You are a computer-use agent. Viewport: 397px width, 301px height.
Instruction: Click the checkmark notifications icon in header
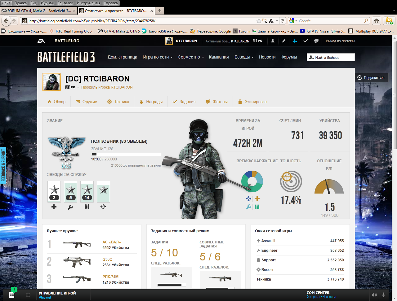(x=306, y=41)
